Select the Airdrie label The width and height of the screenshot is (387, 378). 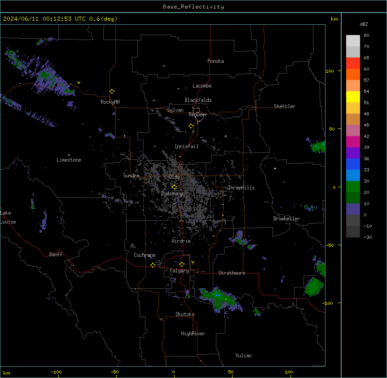point(181,241)
